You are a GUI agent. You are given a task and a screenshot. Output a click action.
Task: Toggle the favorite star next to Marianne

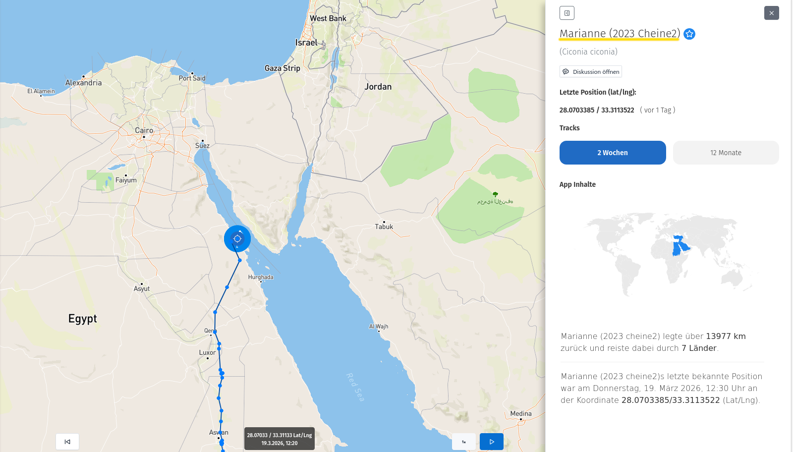pyautogui.click(x=689, y=34)
